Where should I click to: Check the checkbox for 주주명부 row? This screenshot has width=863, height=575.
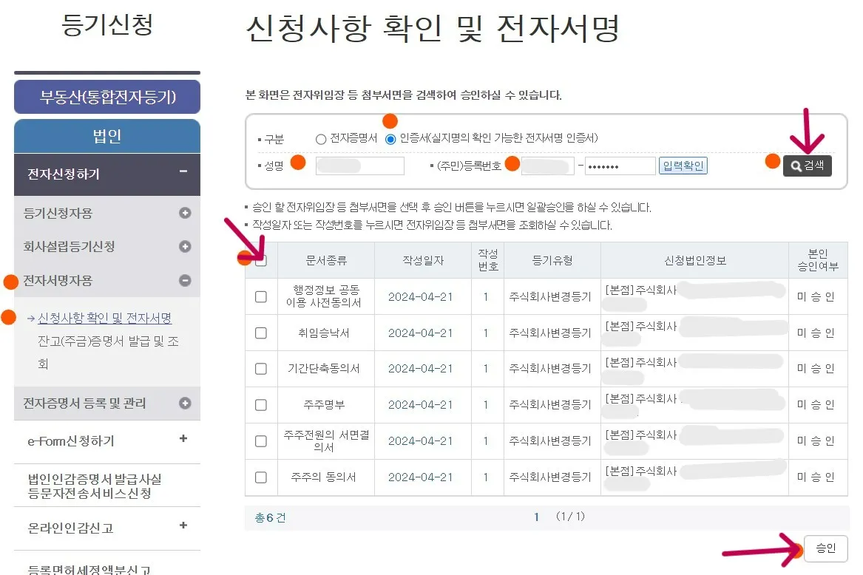click(x=261, y=404)
